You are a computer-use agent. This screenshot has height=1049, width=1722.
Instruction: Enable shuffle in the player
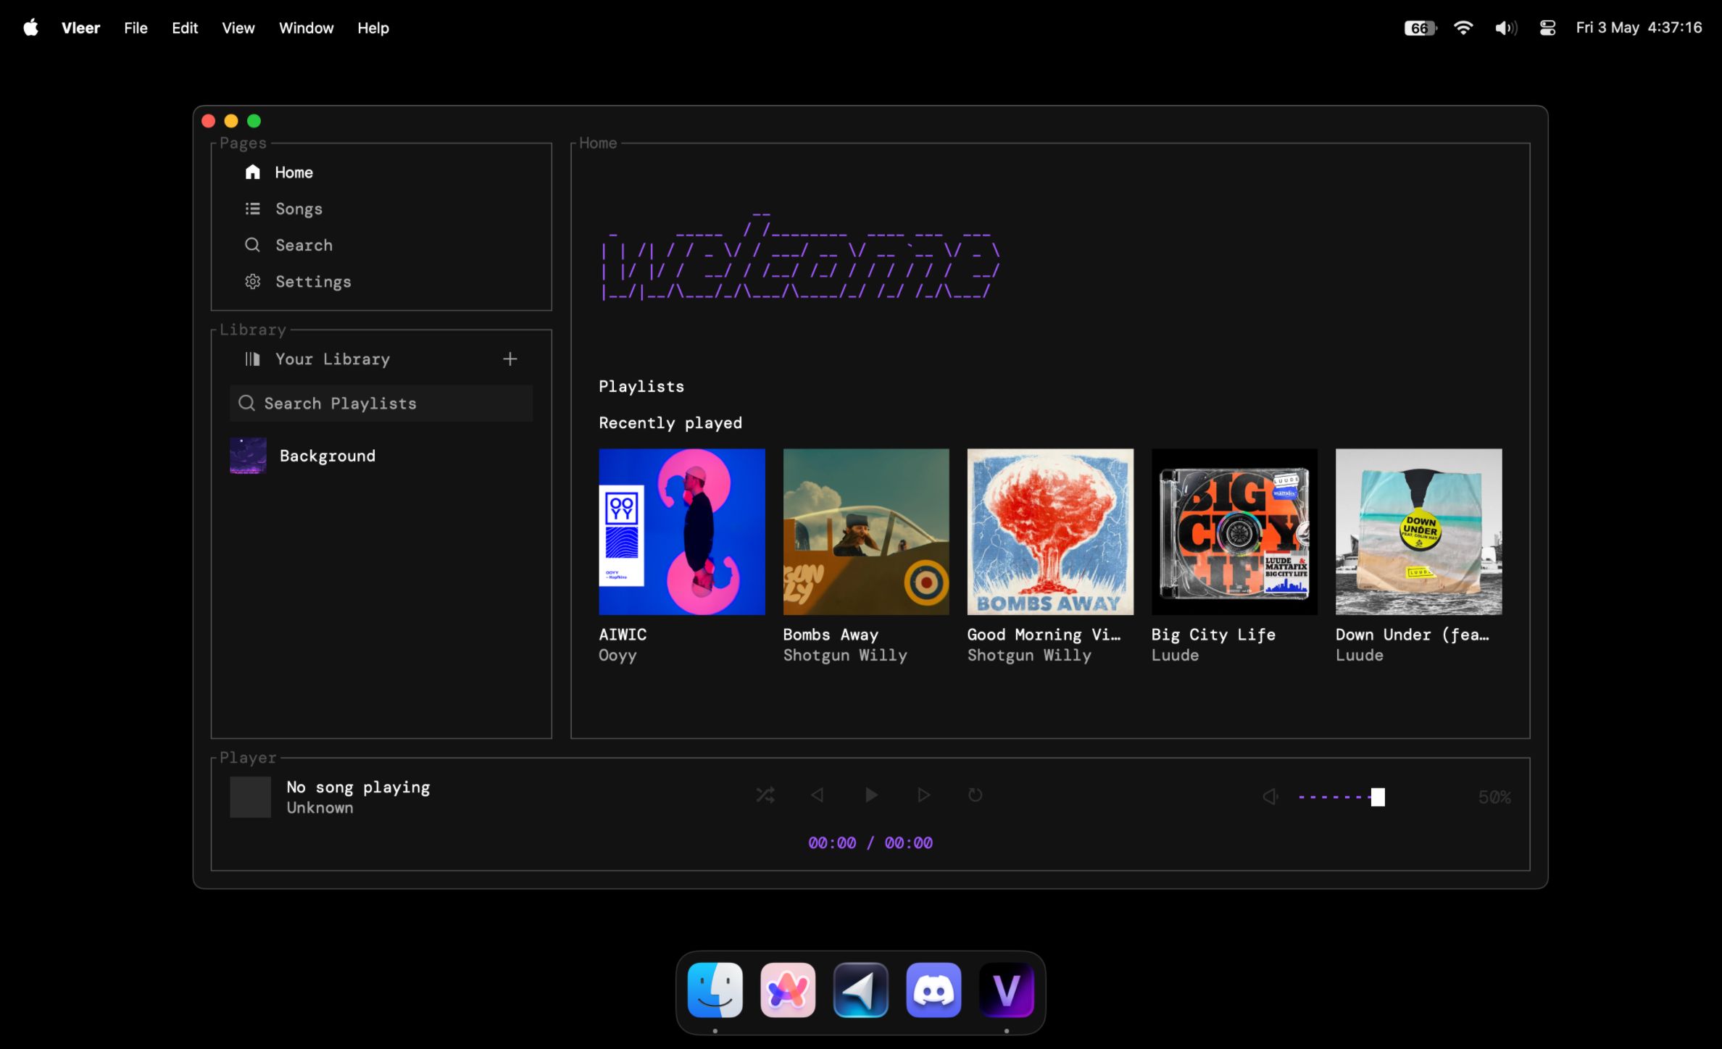click(x=765, y=795)
